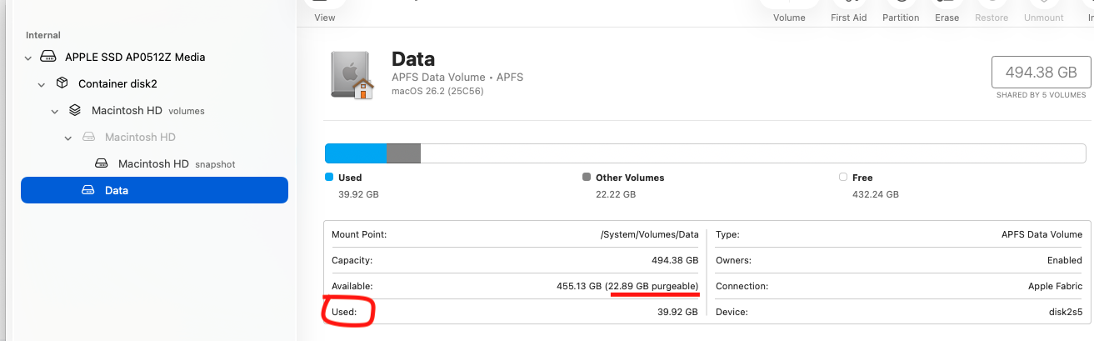This screenshot has width=1094, height=341.
Task: Click the Data volume drive icon in sidebar
Action: tap(88, 190)
